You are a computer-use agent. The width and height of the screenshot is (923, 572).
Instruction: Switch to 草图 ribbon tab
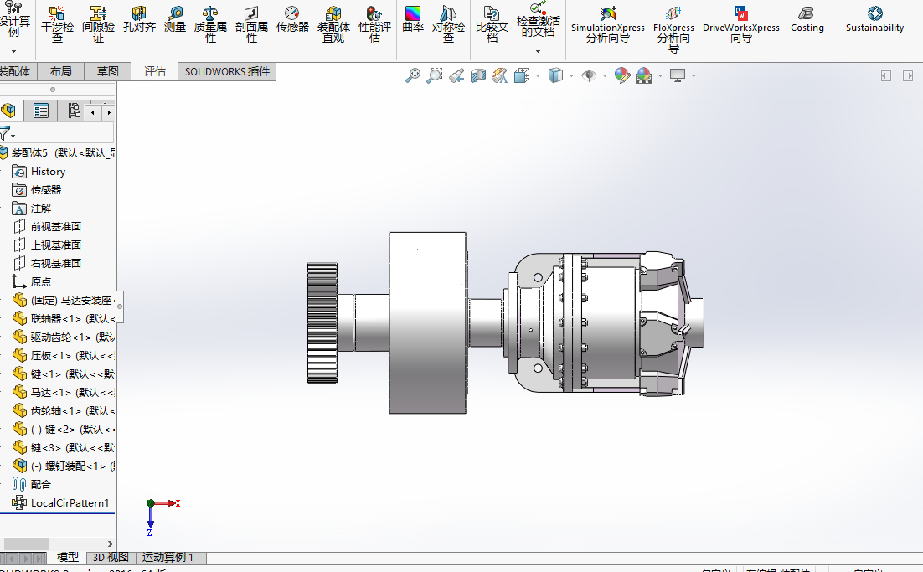(x=108, y=71)
